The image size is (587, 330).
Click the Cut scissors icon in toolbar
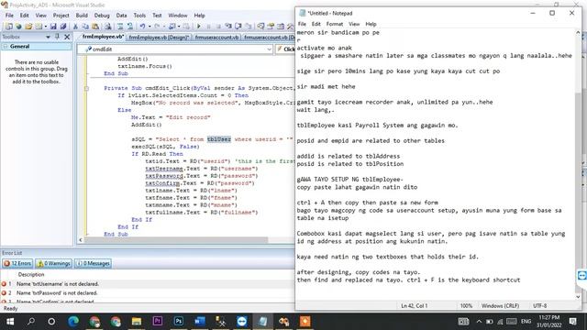[75, 27]
